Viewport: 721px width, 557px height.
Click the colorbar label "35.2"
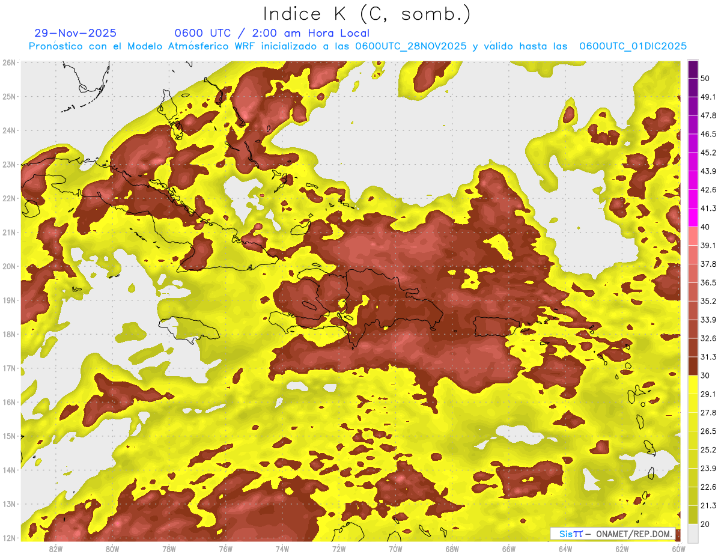708,301
